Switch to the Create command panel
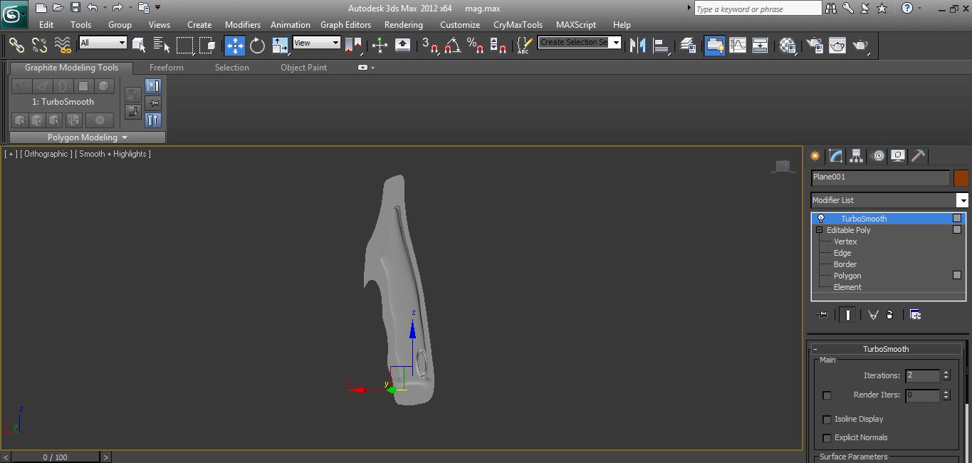 tap(814, 156)
